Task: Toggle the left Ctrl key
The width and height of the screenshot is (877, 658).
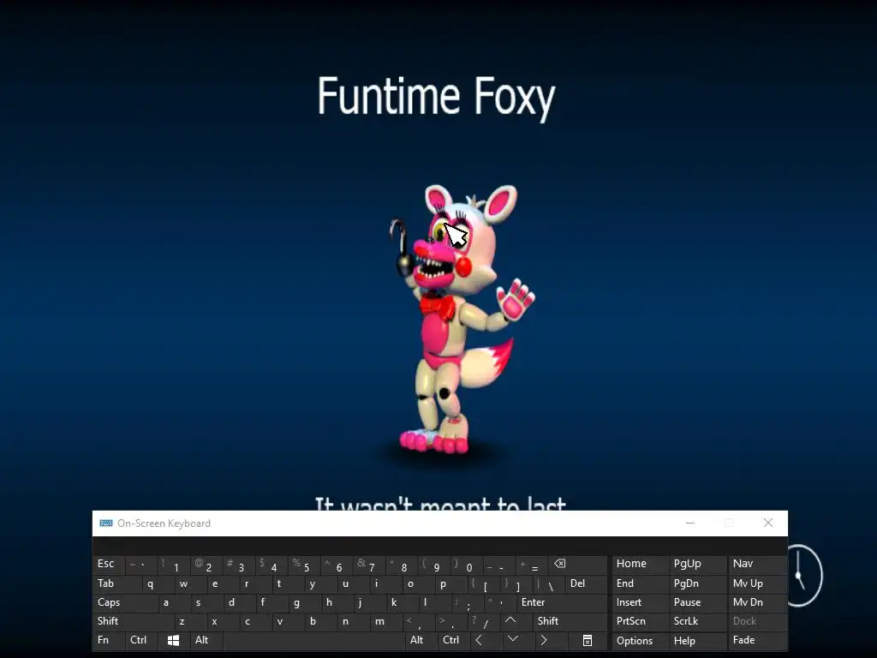Action: [x=140, y=640]
